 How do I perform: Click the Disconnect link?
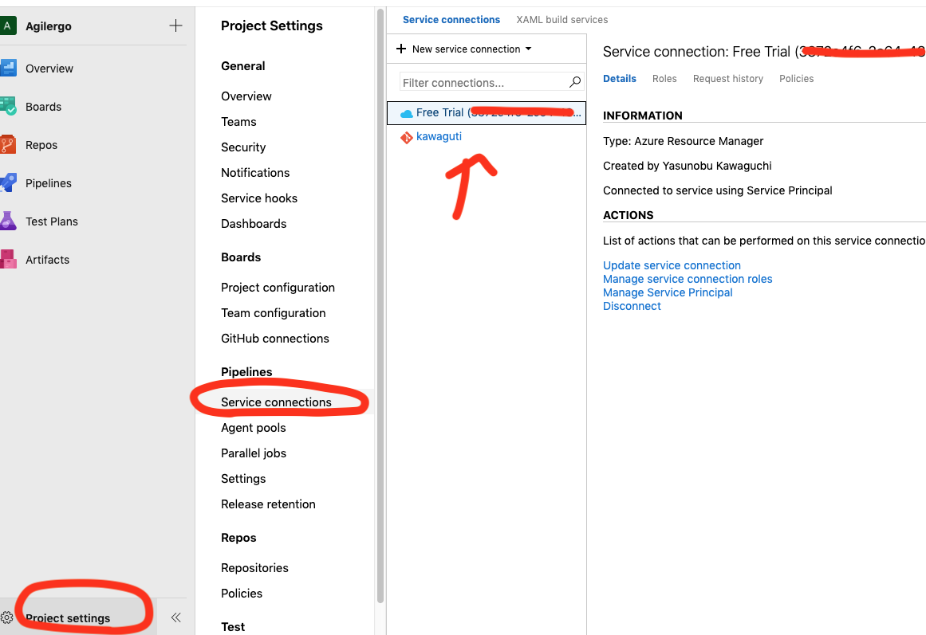[632, 306]
